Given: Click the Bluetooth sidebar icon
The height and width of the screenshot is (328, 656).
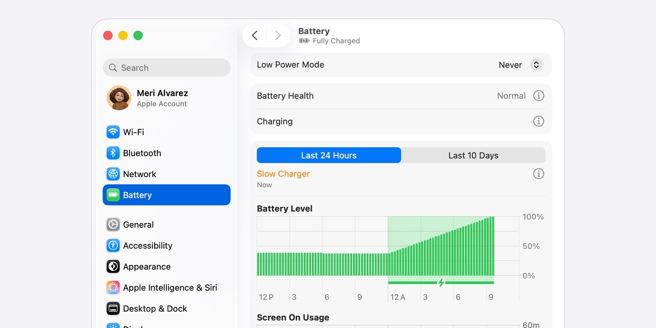Looking at the screenshot, I should click(x=113, y=153).
